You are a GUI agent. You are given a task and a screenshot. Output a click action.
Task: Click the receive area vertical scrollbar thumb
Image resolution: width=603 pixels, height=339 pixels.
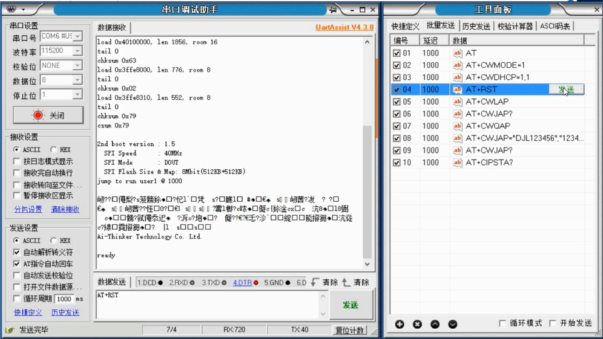coord(367,192)
